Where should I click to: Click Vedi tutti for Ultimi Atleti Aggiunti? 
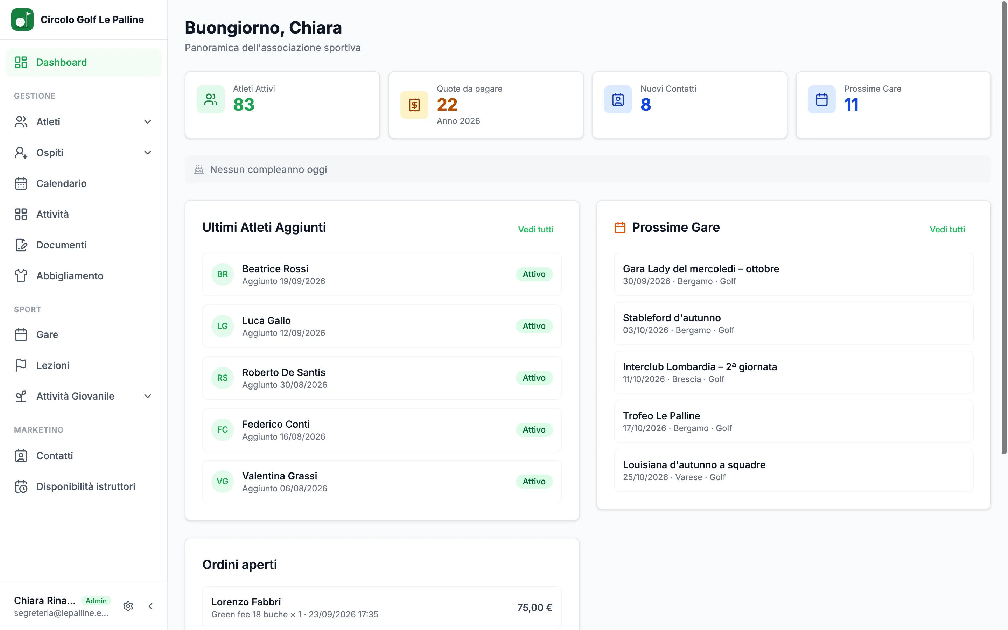pyautogui.click(x=535, y=229)
